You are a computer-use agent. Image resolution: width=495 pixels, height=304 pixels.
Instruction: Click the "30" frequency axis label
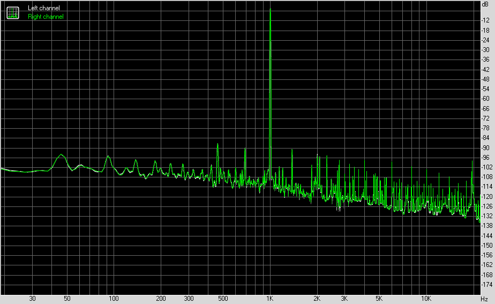pyautogui.click(x=32, y=298)
